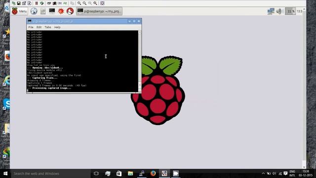Open the Windows Action Center icon
316x178 pixels.
tap(285, 174)
